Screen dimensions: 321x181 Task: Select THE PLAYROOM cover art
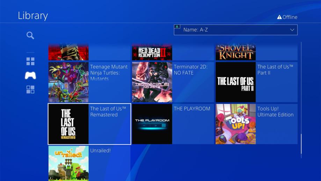[x=152, y=124]
